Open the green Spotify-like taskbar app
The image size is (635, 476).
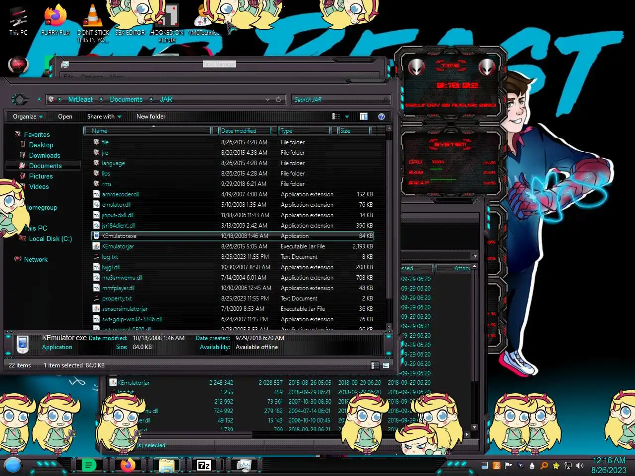pos(88,465)
